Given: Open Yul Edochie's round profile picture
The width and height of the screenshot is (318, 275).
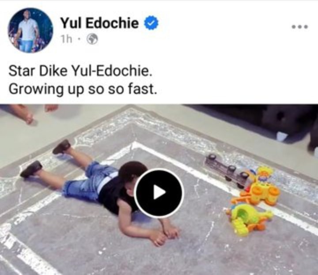Looking at the screenshot, I should point(30,30).
